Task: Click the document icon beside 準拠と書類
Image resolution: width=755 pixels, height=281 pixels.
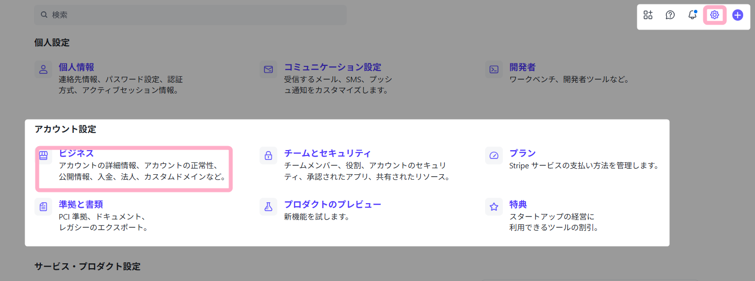Action: 43,207
